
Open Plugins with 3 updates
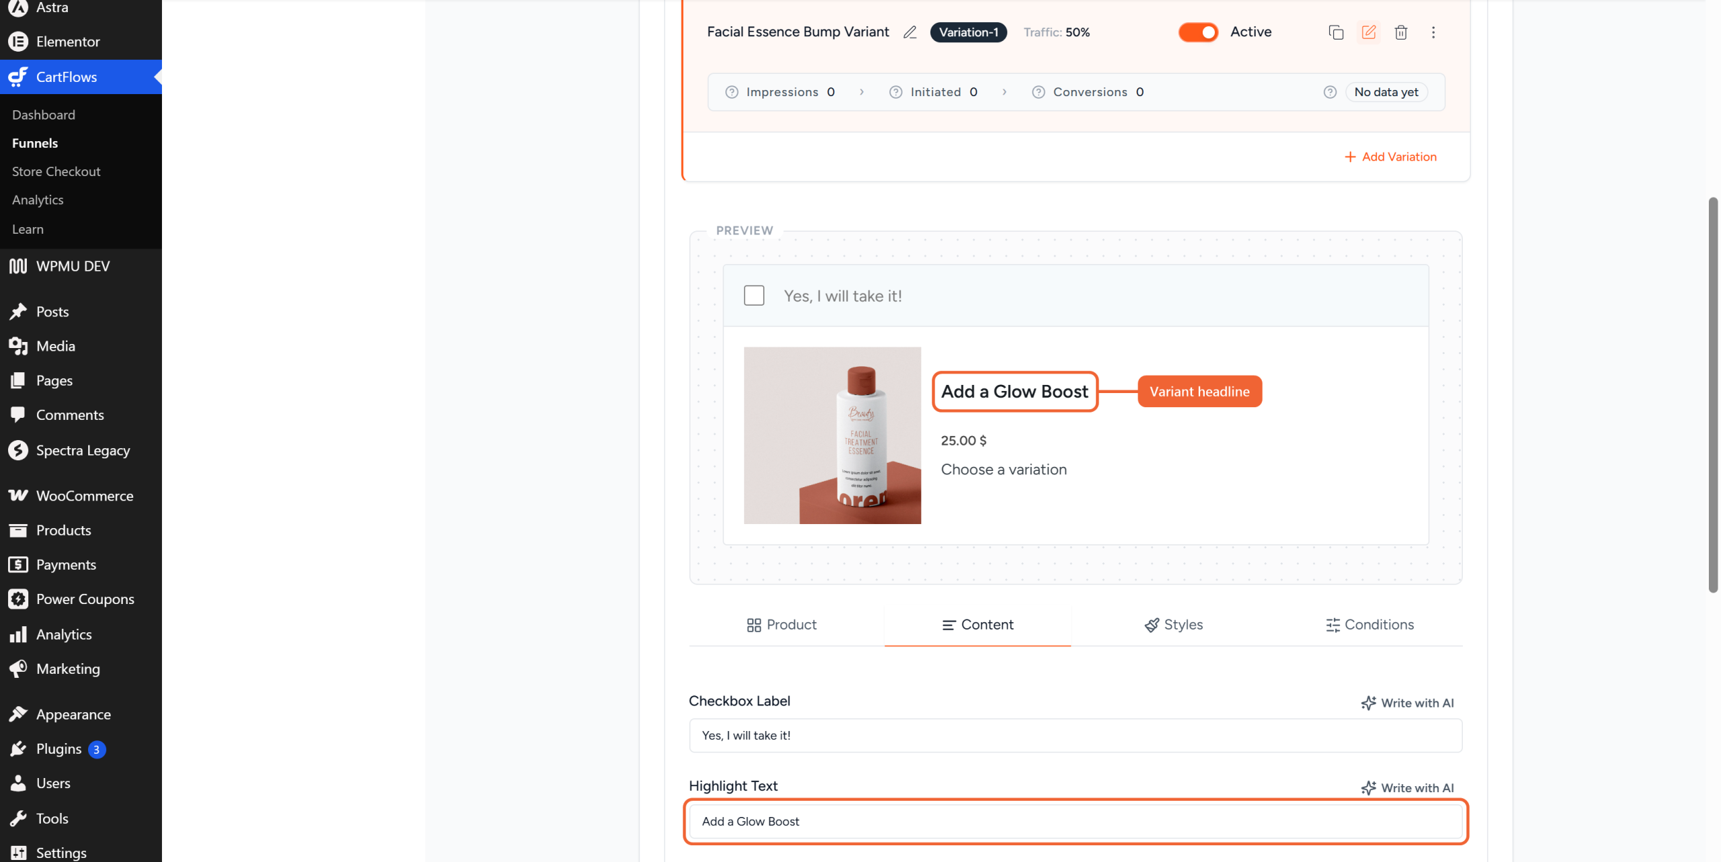81,749
